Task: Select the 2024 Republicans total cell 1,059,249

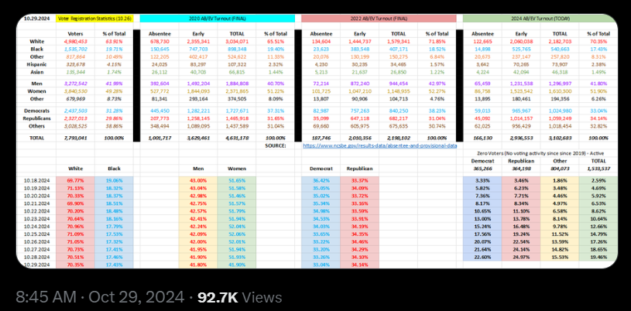Action: pos(560,118)
